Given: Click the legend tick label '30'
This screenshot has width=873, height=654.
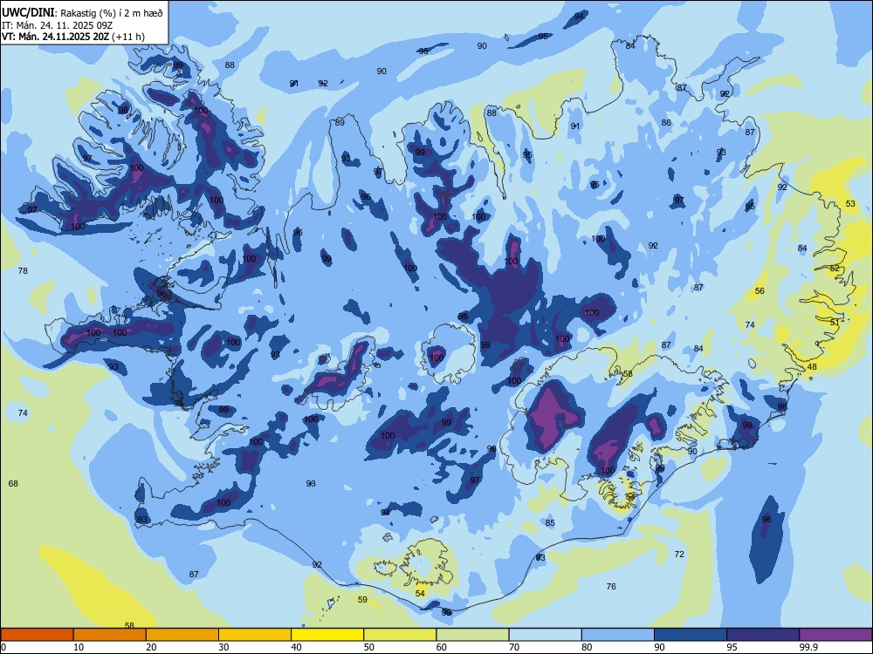Looking at the screenshot, I should click(223, 647).
